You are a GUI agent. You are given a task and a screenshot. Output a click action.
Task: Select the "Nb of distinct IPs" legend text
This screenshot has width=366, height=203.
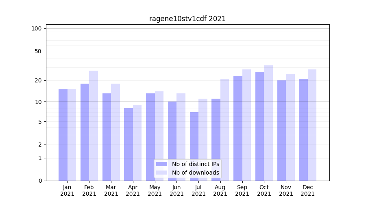coord(195,164)
